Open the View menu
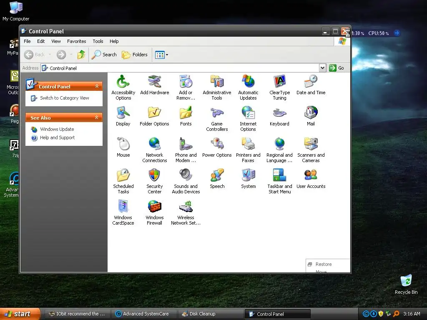Image resolution: width=427 pixels, height=320 pixels. coord(56,41)
